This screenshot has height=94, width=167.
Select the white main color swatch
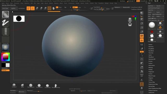pos(8,65)
